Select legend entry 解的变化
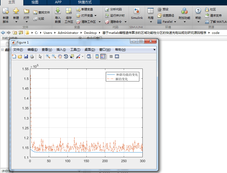Image resolution: width=227 pixels, height=173 pixels. coord(118,79)
